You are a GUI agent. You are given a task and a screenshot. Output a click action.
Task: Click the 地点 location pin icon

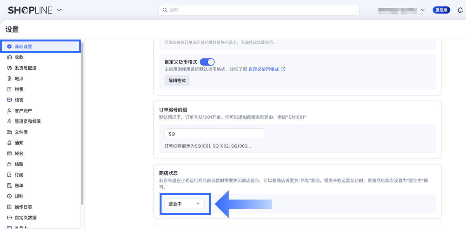[9, 79]
